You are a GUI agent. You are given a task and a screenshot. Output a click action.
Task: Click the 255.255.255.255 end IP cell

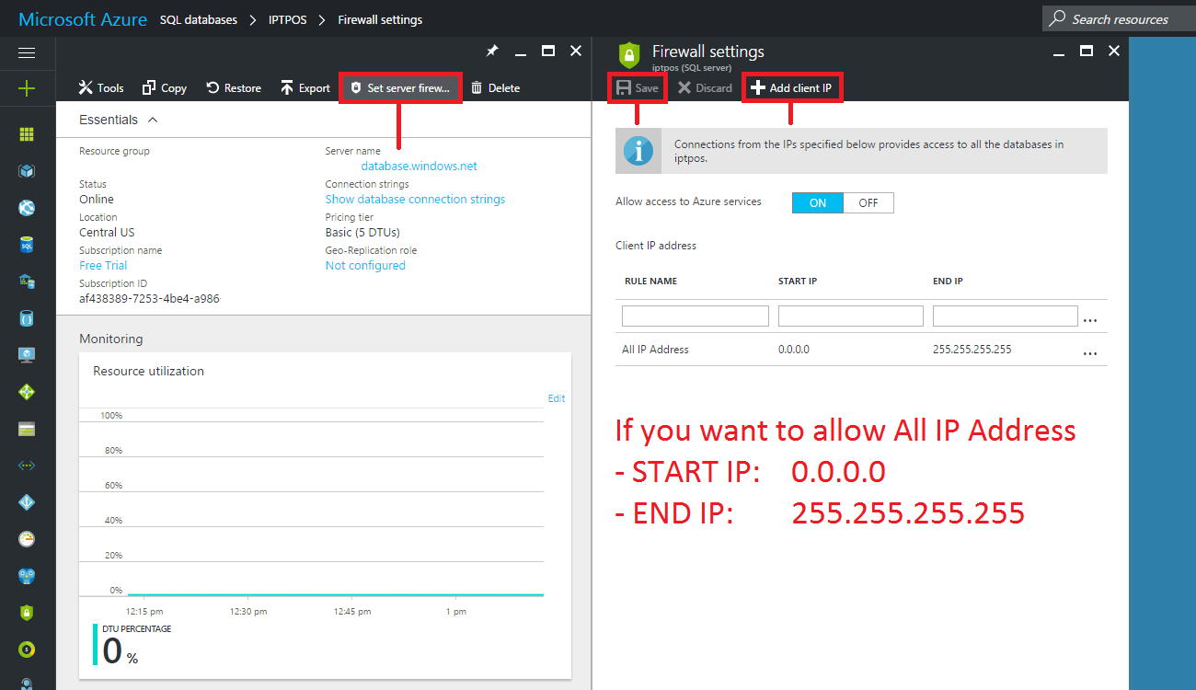click(972, 350)
